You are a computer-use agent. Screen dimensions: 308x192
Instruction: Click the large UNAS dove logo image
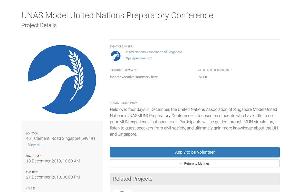pos(62,80)
